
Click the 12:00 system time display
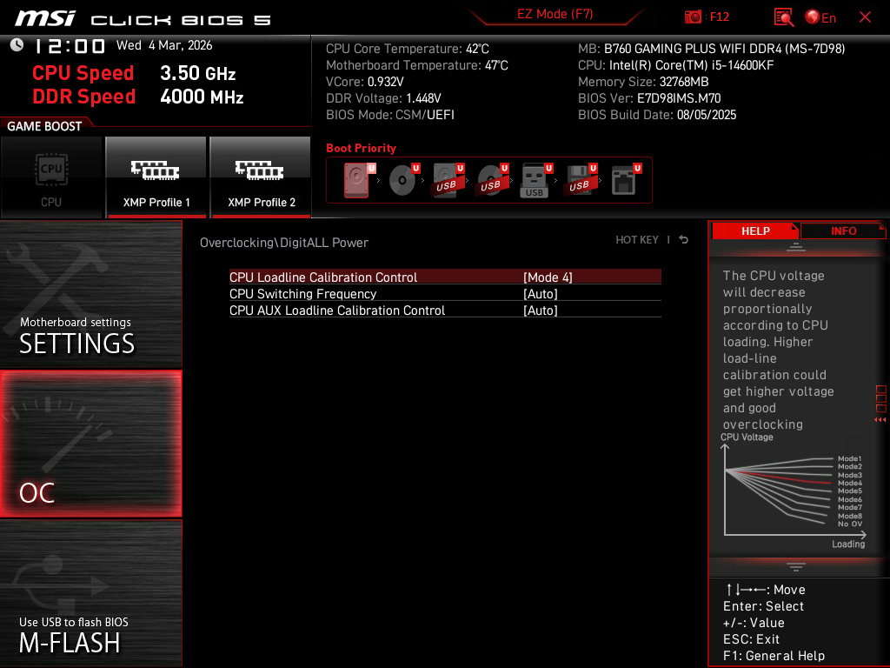(x=70, y=46)
